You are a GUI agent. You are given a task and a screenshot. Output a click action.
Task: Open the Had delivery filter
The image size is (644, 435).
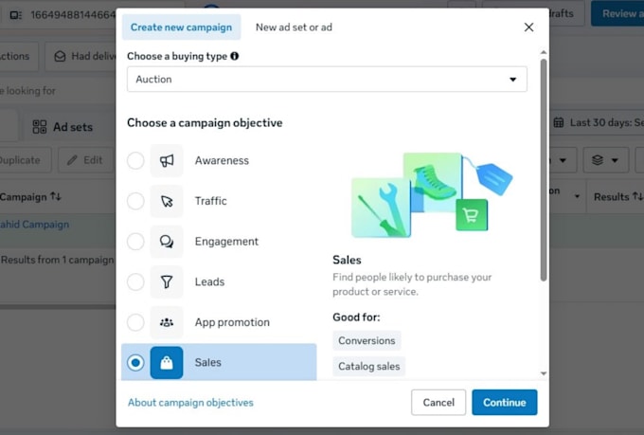click(x=80, y=56)
